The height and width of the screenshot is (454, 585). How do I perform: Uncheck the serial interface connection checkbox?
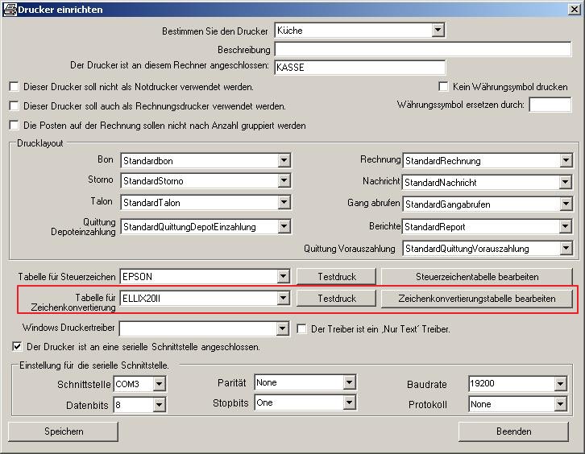[18, 347]
